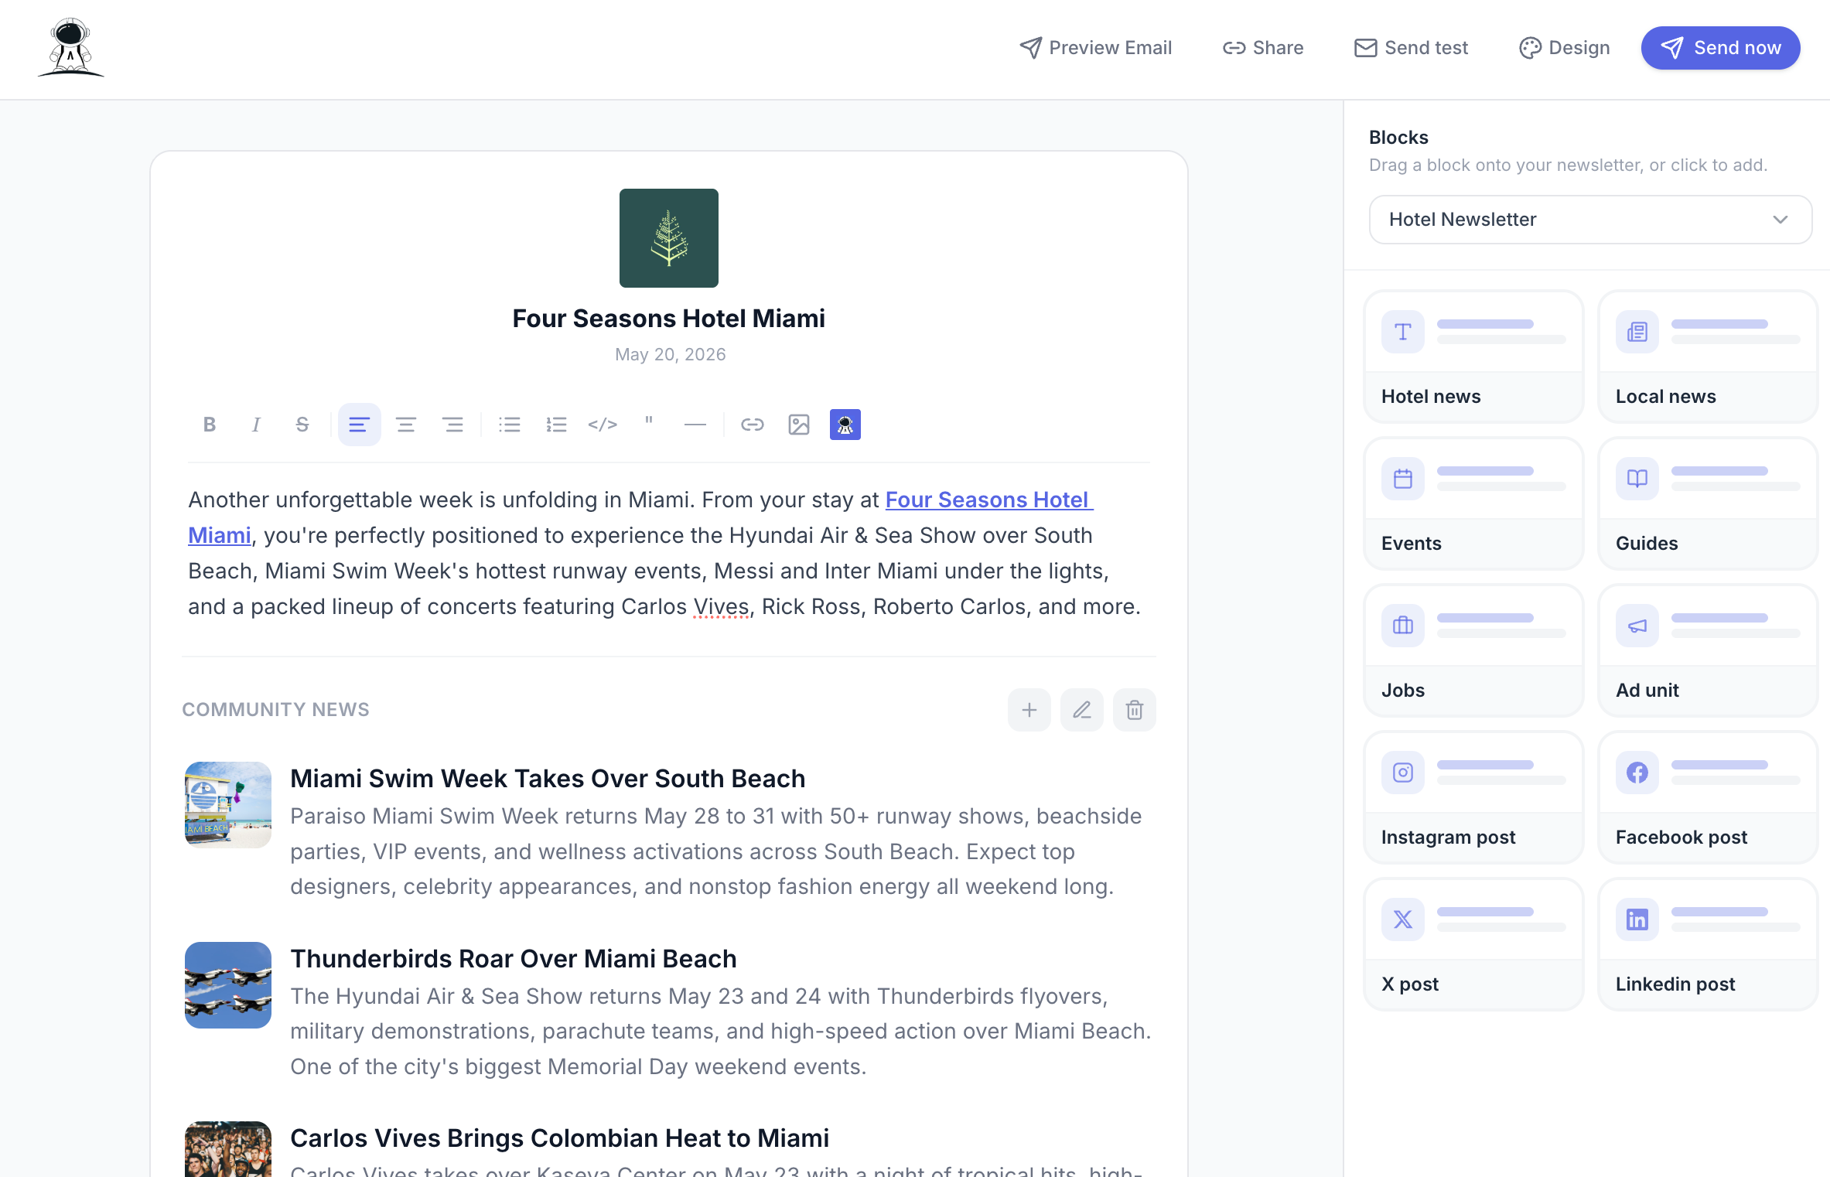
Task: Add a Jobs block
Action: coord(1474,650)
